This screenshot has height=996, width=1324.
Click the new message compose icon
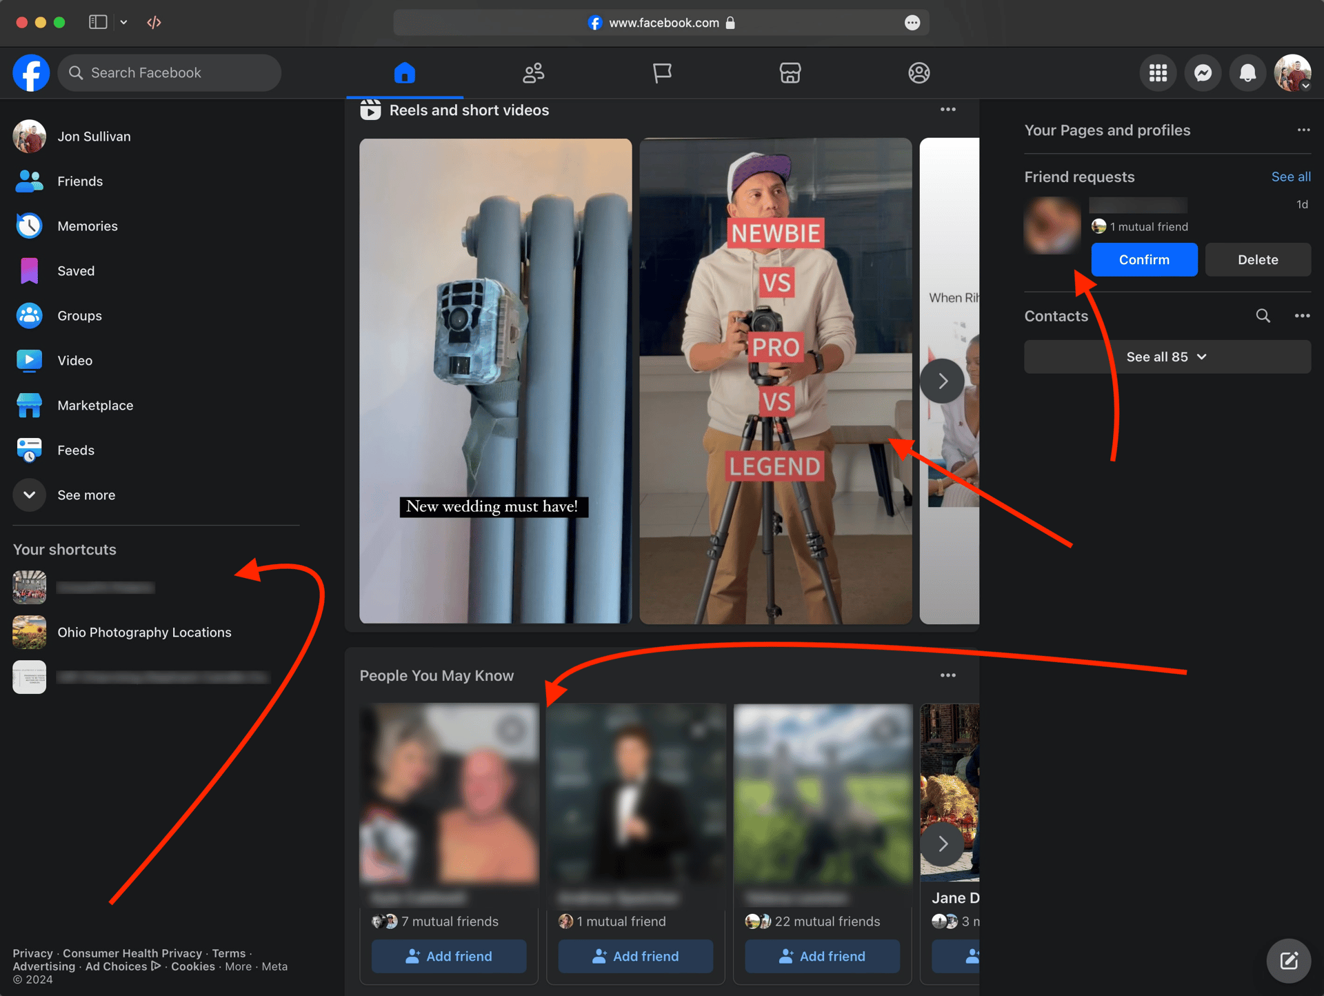click(x=1288, y=960)
